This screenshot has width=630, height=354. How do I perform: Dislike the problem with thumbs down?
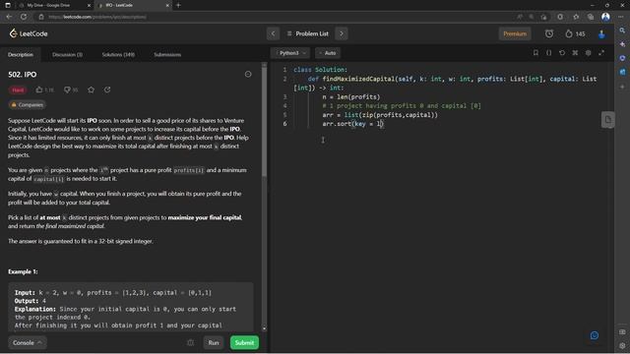pos(71,89)
